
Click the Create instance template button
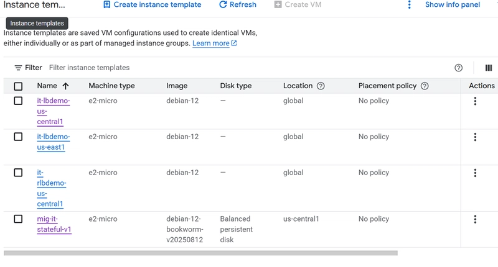point(152,5)
